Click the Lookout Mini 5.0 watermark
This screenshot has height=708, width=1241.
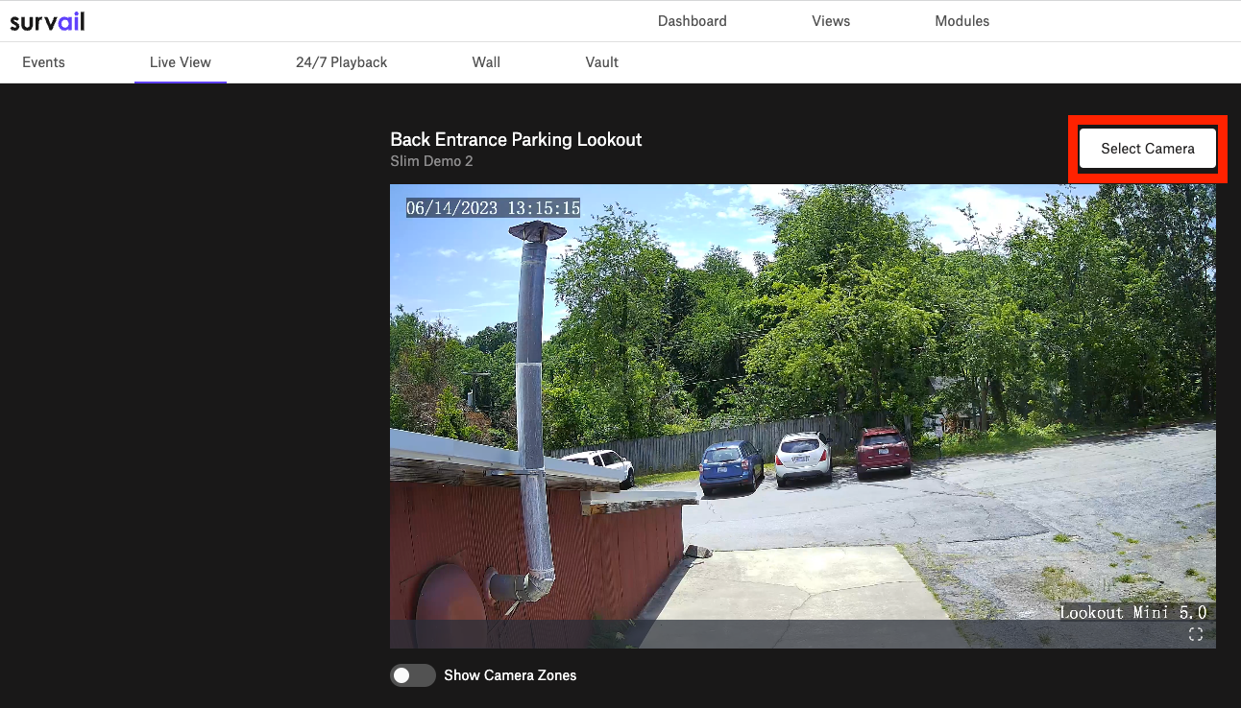click(x=1132, y=612)
